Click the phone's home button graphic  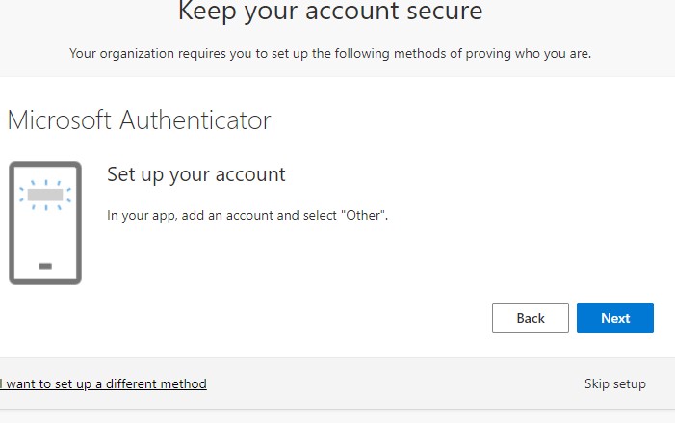pos(45,266)
